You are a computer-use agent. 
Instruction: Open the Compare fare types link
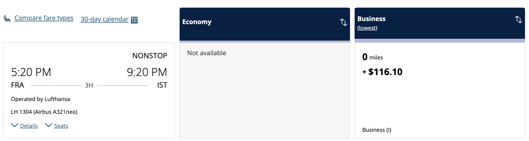tap(44, 18)
